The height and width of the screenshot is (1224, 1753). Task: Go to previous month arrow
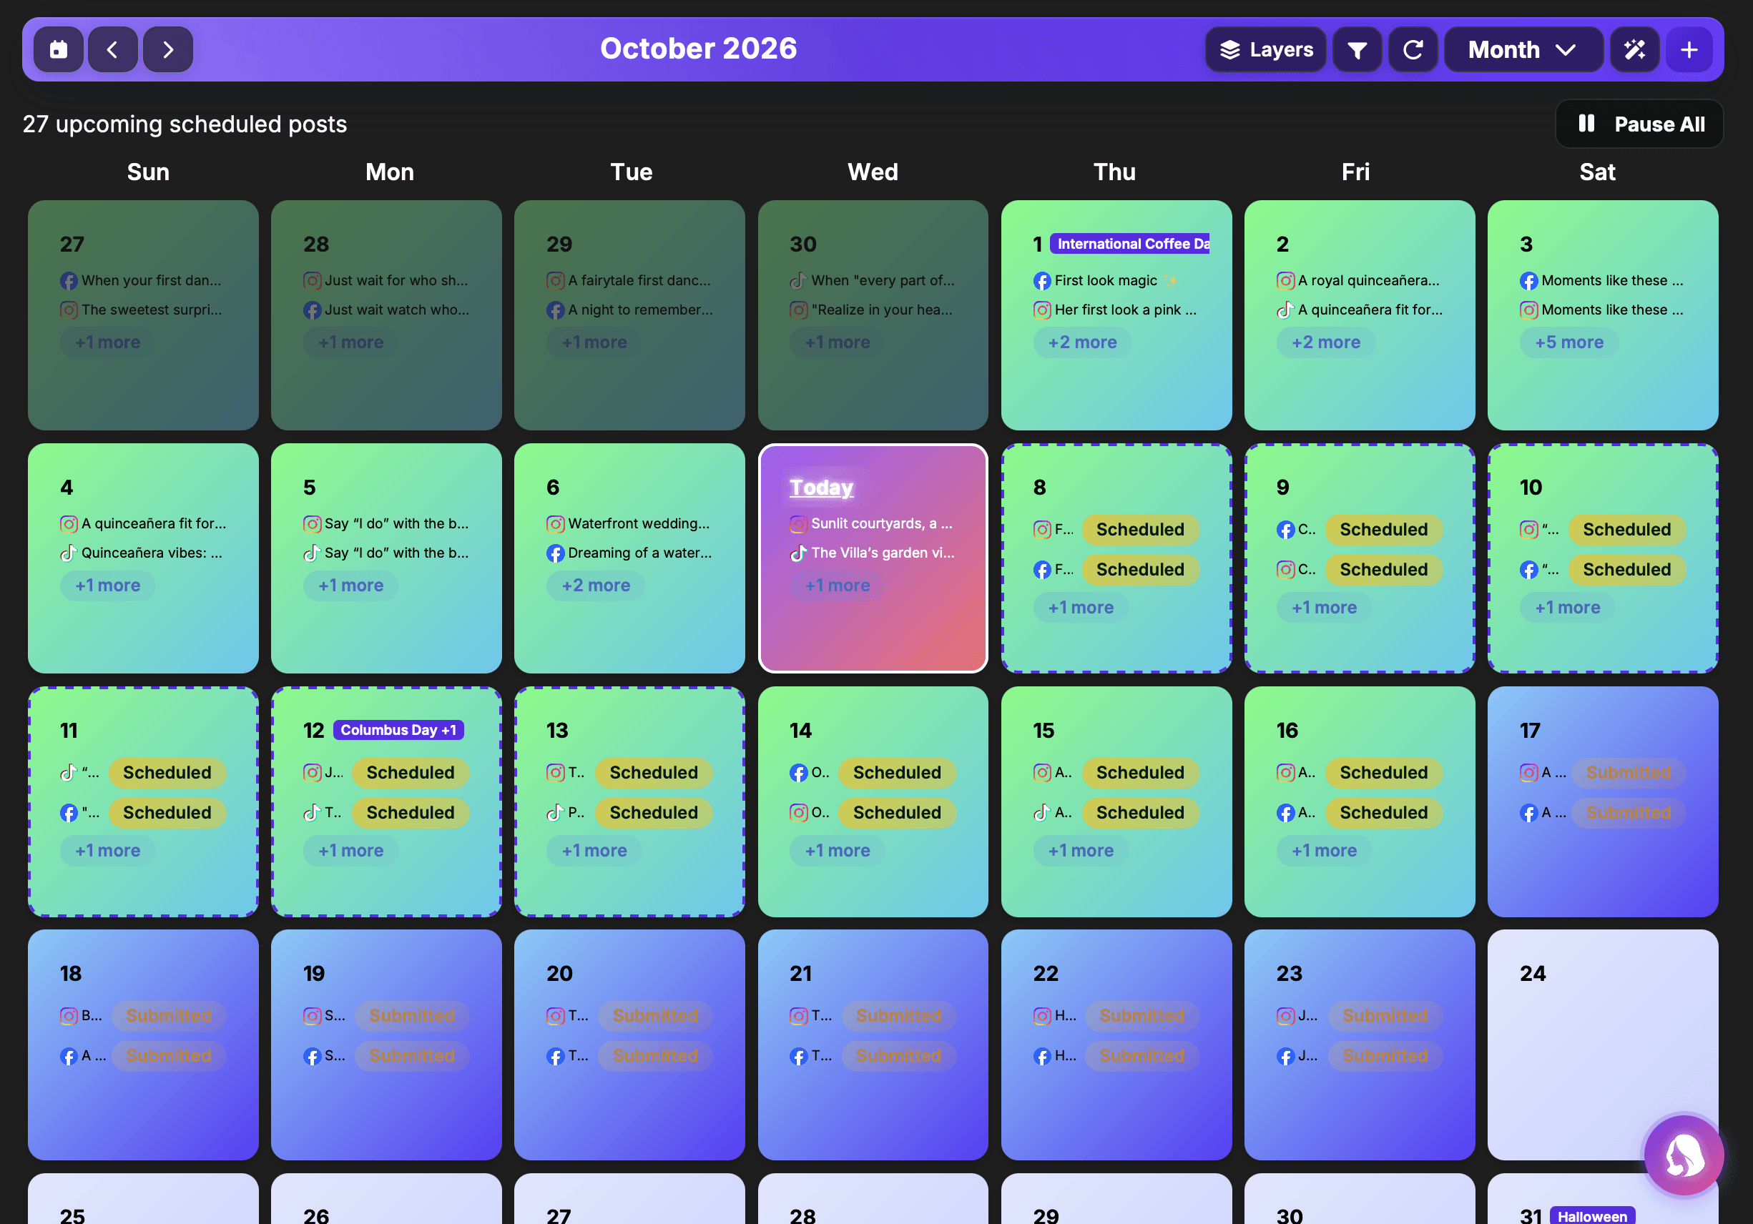tap(113, 49)
